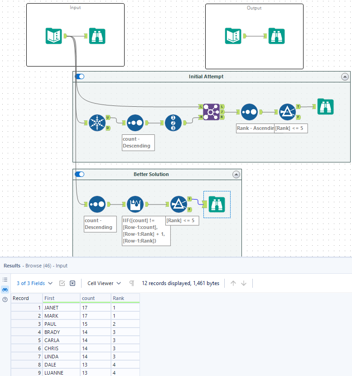The width and height of the screenshot is (352, 376).
Task: Click the D output anchor of Unique tool
Action: coord(108,128)
